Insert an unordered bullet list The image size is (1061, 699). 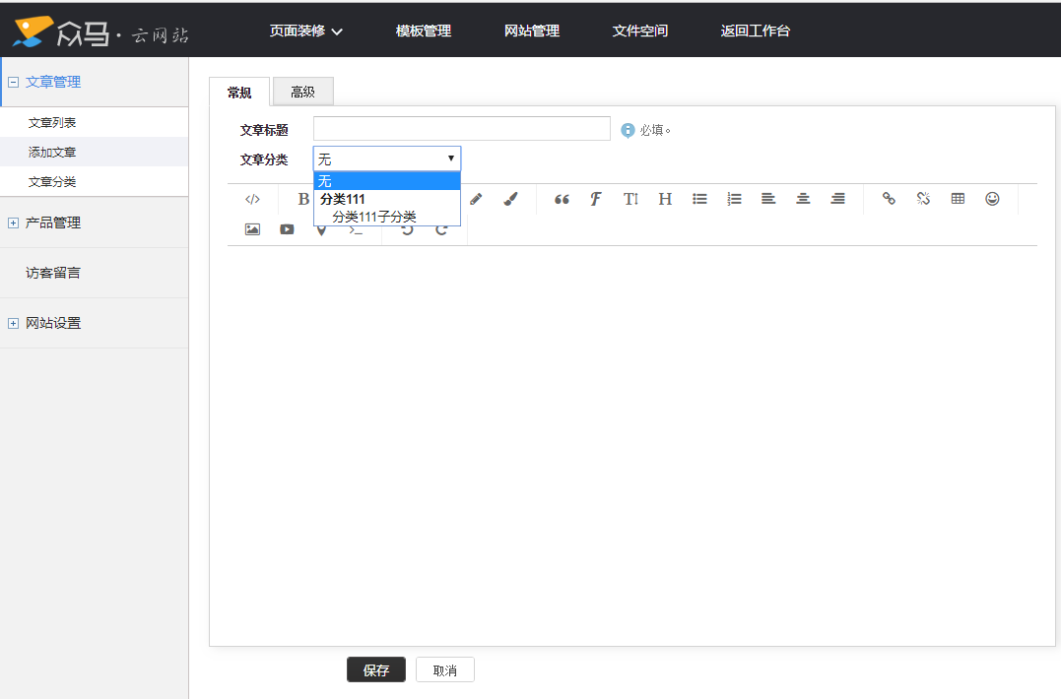699,199
